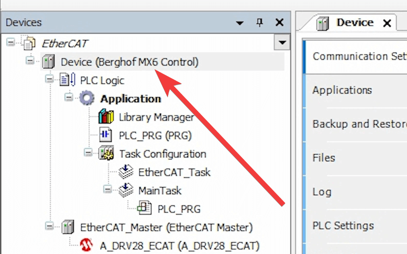Click the Library Manager books icon

click(x=106, y=117)
